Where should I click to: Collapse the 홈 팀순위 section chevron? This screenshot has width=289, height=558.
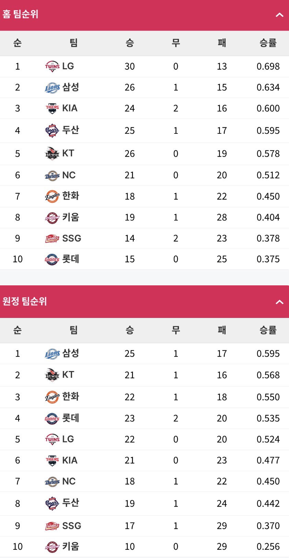(x=279, y=15)
